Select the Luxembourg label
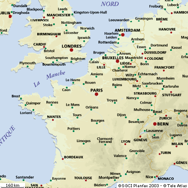This screenshot has width=188, height=188. click(124, 79)
